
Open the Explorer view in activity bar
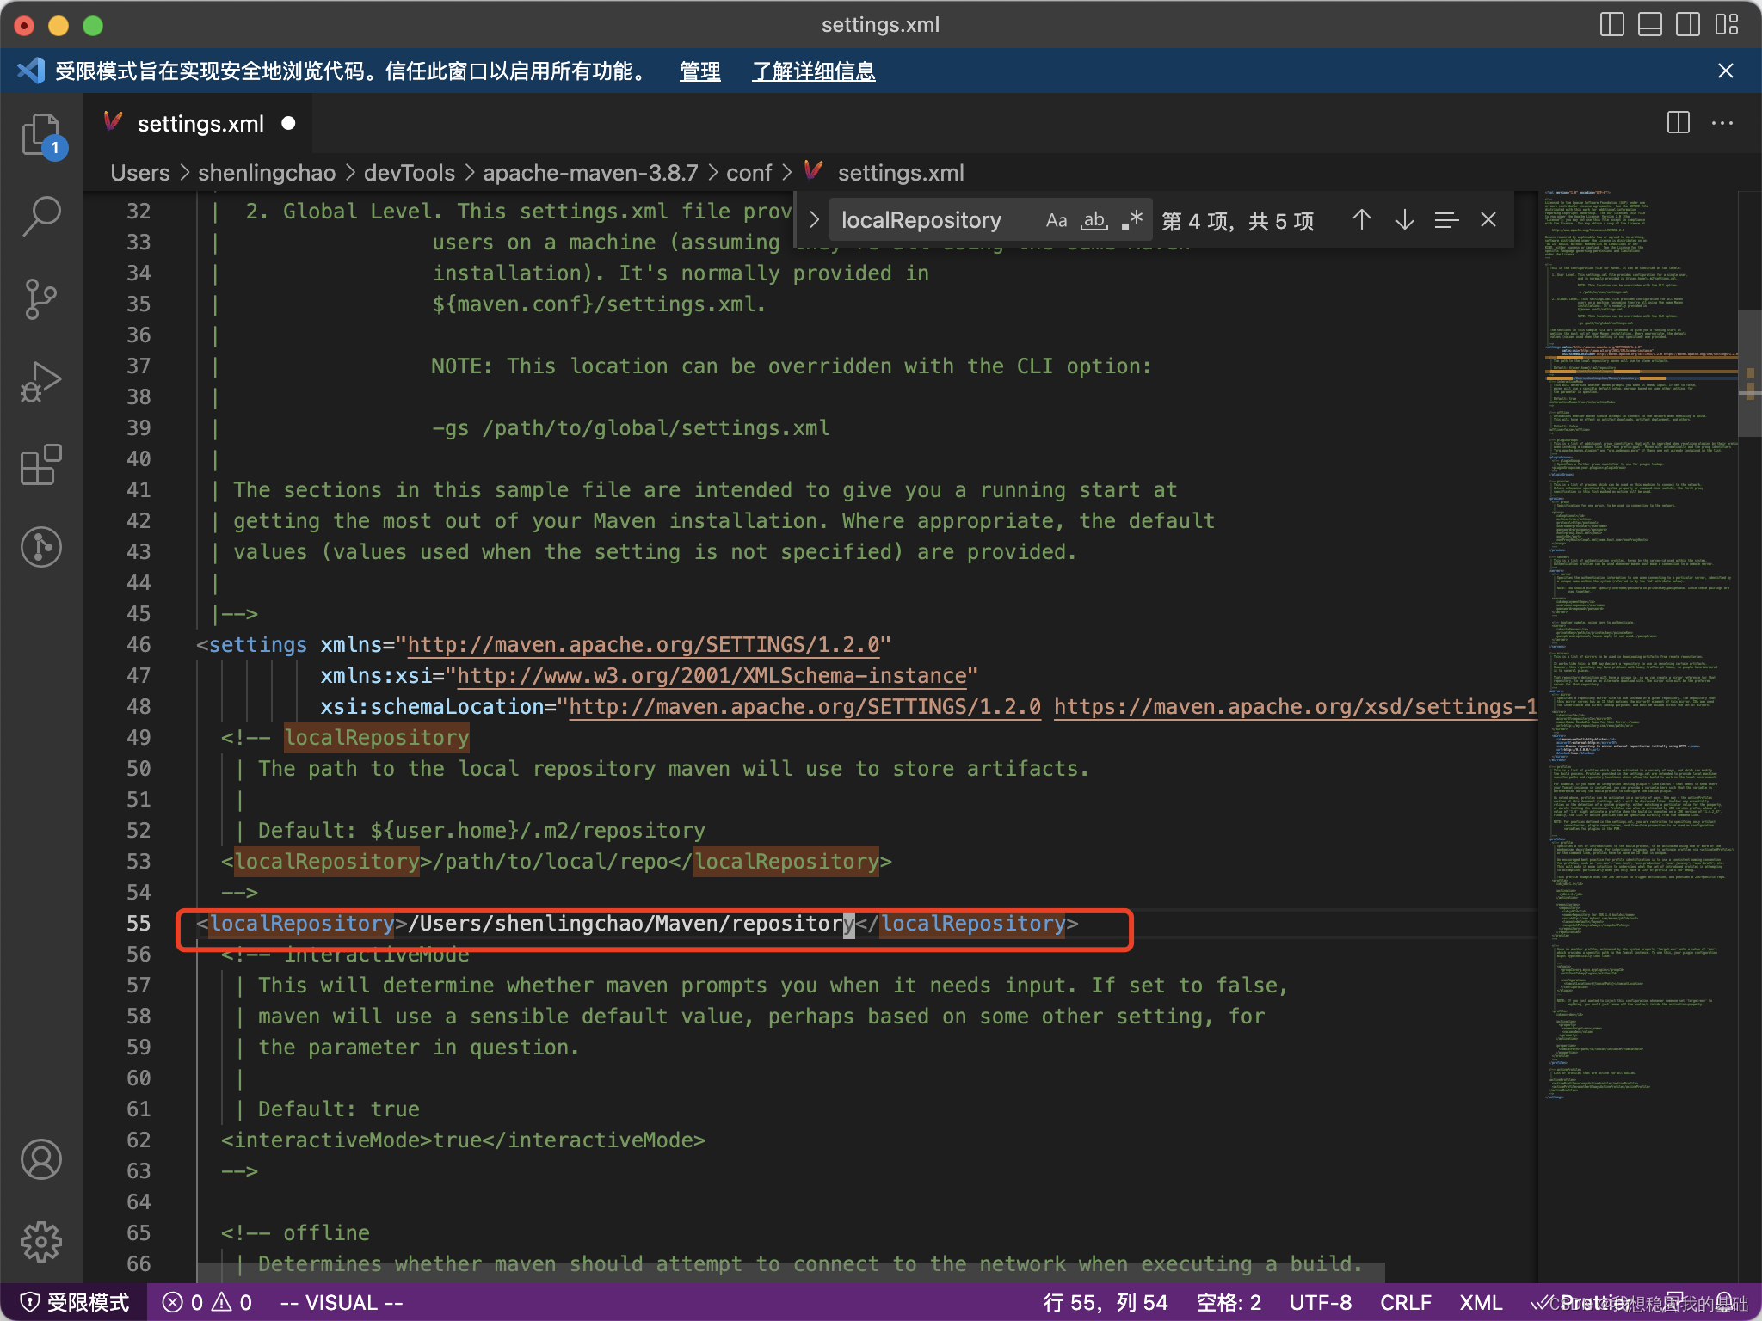(x=40, y=135)
